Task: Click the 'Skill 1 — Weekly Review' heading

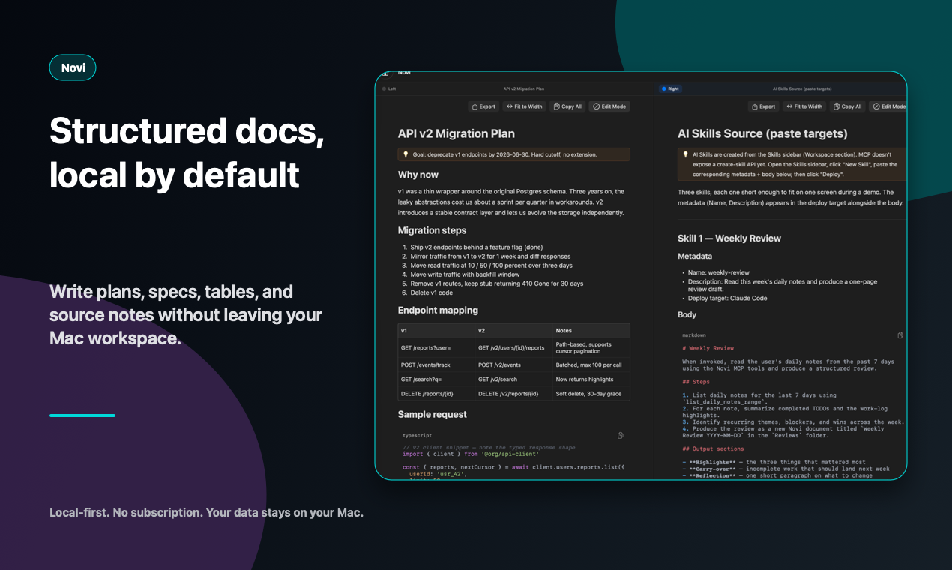Action: tap(729, 238)
